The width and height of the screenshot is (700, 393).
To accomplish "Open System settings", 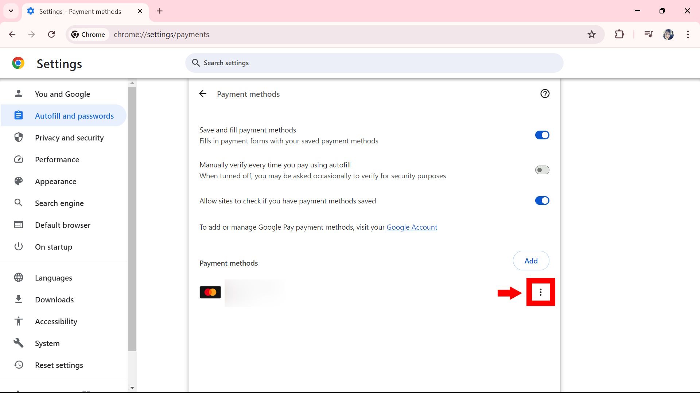I will [x=64, y=343].
